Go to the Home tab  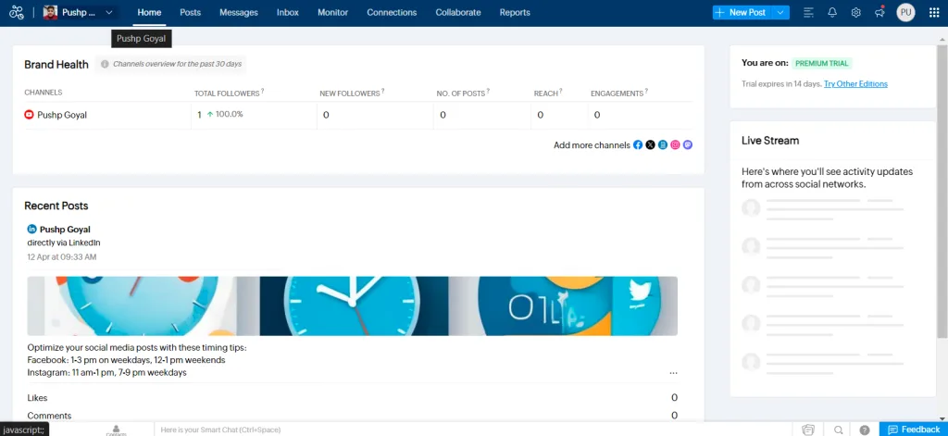(149, 13)
